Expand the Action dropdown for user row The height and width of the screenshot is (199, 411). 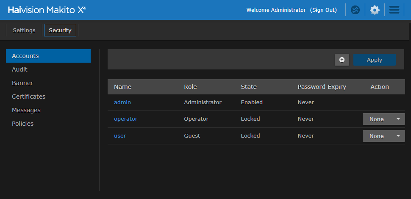coord(383,136)
